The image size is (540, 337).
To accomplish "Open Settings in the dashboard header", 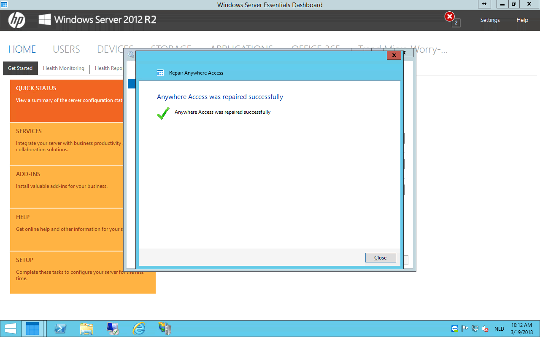I will (490, 20).
